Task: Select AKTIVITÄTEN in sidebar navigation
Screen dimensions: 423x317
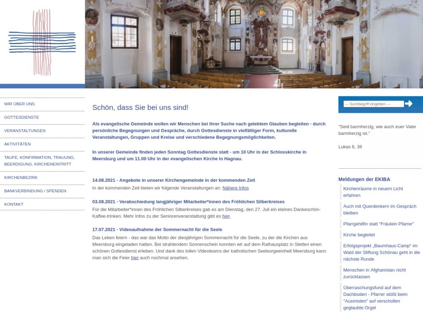Action: (17, 144)
